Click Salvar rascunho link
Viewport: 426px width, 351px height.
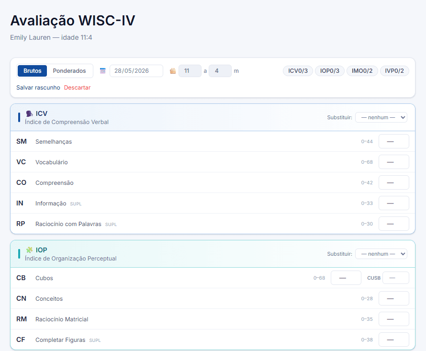point(38,88)
